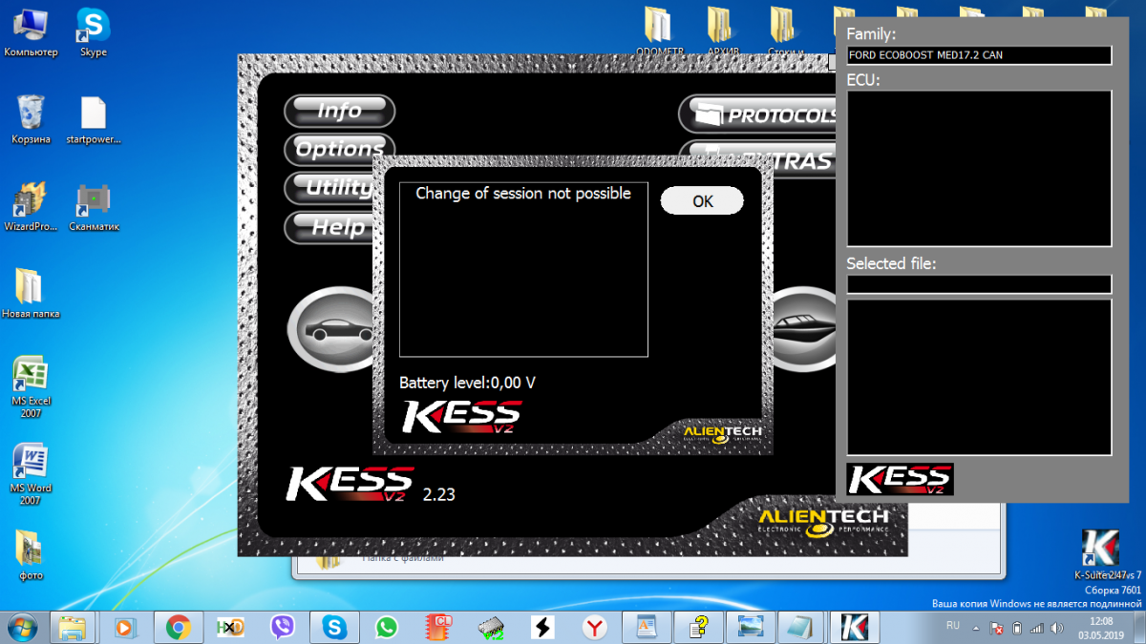
Task: Open the Сканматик desktop shortcut
Action: click(x=94, y=206)
